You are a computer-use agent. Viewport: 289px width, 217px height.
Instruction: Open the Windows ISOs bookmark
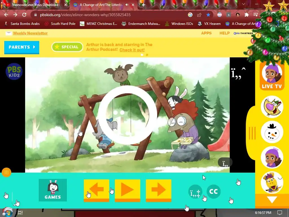tap(179, 24)
